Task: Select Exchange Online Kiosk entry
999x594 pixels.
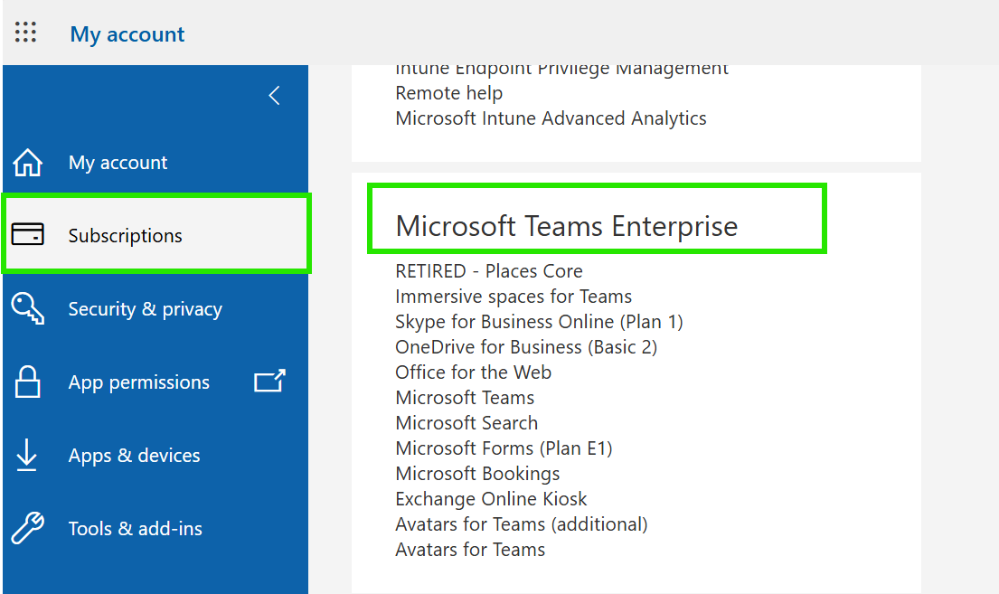Action: [491, 499]
